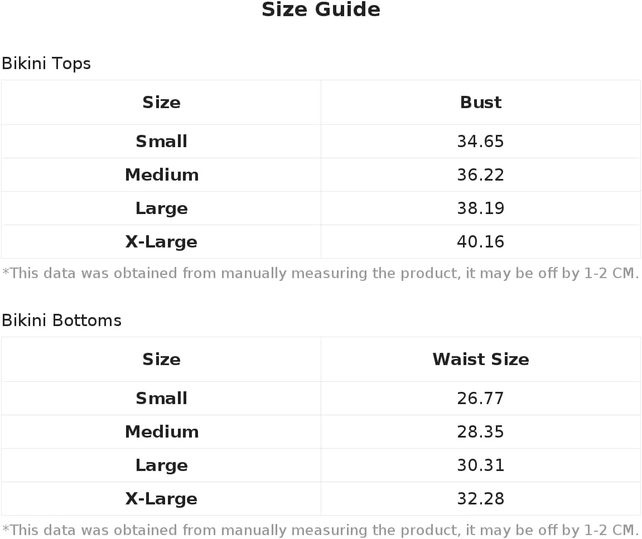Click the 34.65 bust value
Viewport: 642px width, 539px height.
481,141
